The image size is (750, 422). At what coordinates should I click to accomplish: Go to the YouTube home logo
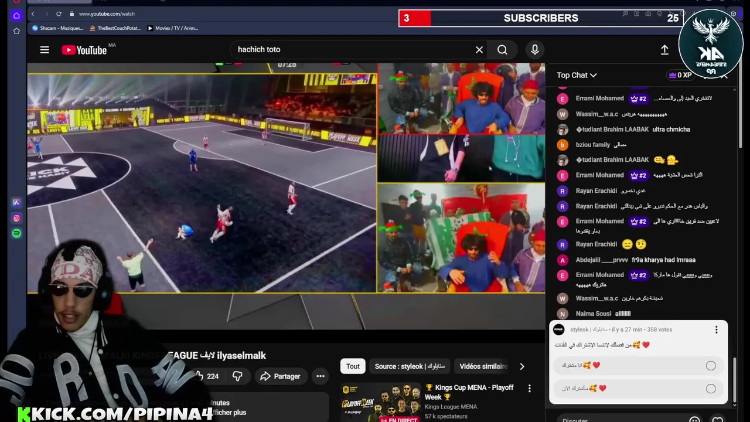(85, 50)
